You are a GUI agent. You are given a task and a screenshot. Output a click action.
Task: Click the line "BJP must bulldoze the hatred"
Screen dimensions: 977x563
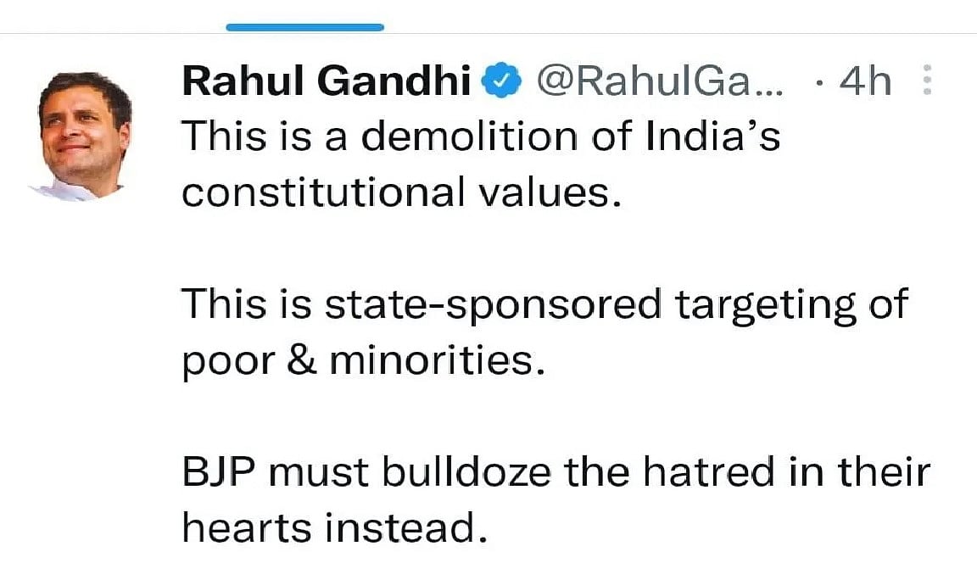(x=555, y=471)
